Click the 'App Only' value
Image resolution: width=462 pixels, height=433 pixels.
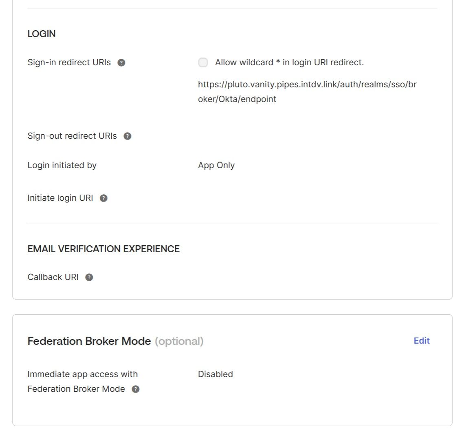[x=216, y=165]
